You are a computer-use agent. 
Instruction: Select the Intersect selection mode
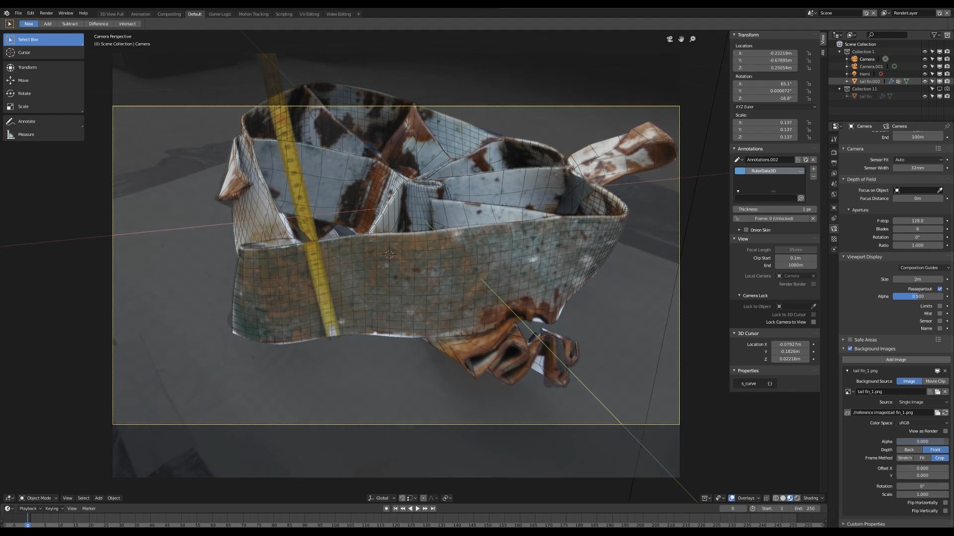click(x=127, y=24)
